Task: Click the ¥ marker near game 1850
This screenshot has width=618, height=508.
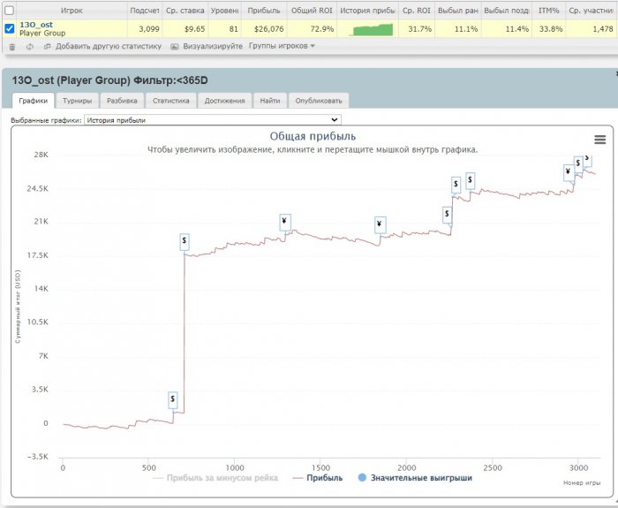Action: pos(380,224)
